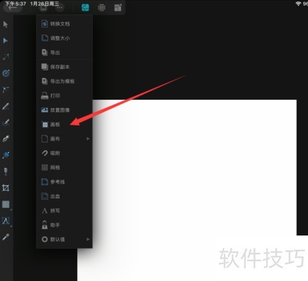Choose 拼写 spelling entry

coord(65,211)
